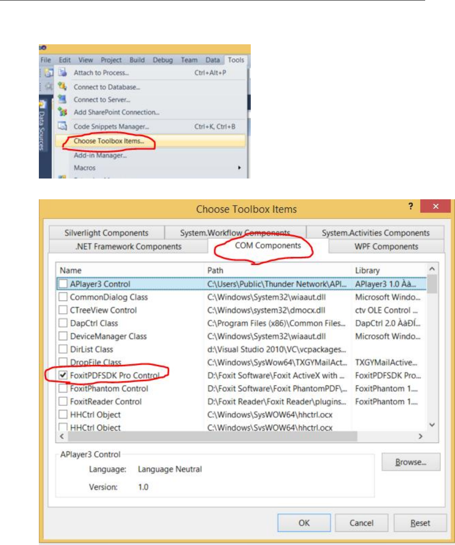Click the Cancel button
The height and width of the screenshot is (545, 455).
[x=361, y=523]
